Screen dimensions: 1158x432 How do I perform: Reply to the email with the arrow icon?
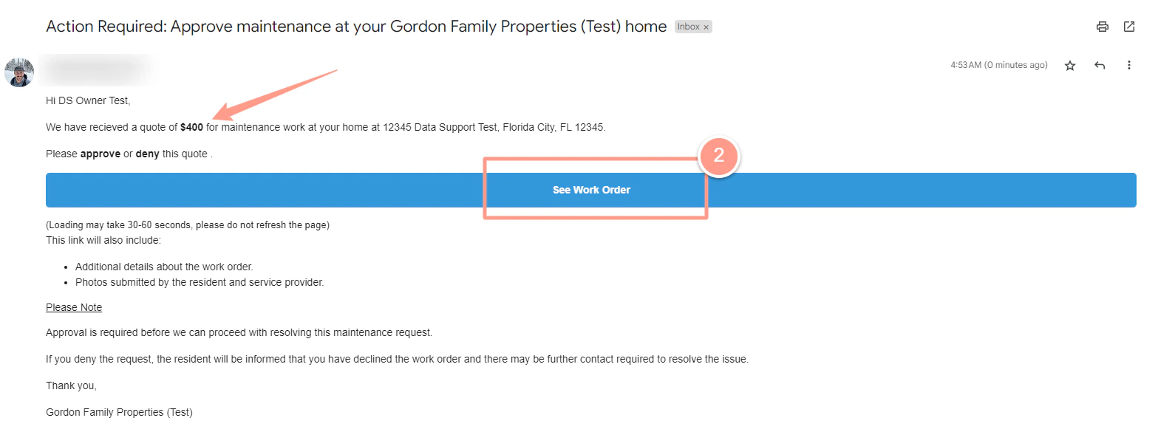[1100, 65]
